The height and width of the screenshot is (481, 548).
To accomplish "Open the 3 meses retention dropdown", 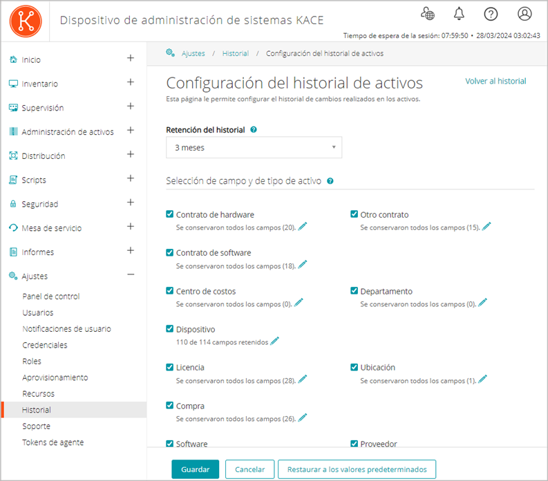I will tap(254, 147).
